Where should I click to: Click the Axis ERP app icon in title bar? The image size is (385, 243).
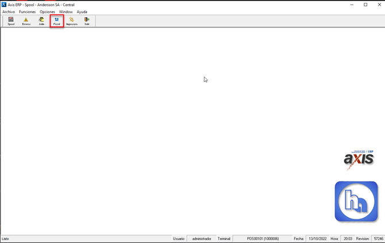[4, 5]
